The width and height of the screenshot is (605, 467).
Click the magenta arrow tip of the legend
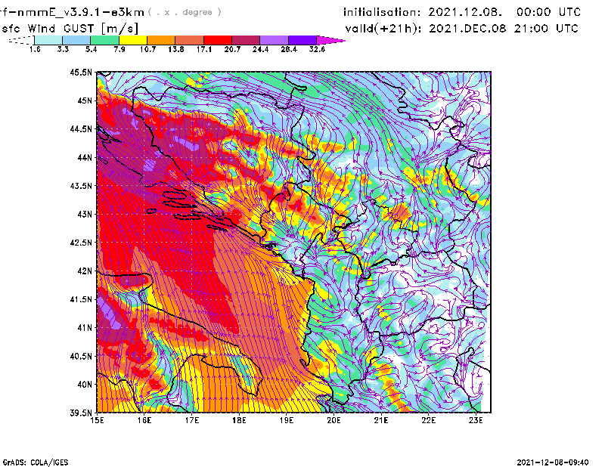(330, 40)
